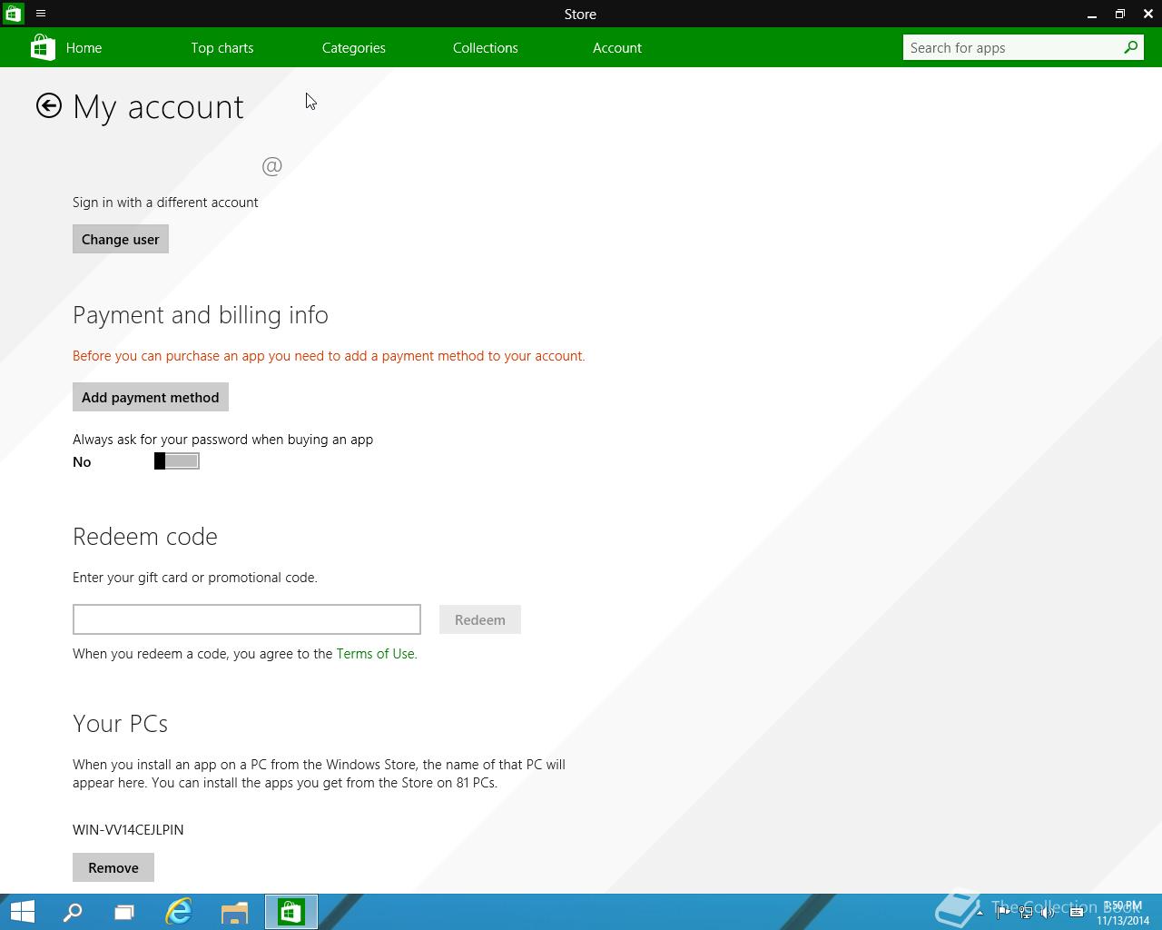Open the Account menu
The image size is (1162, 930).
coord(617,48)
